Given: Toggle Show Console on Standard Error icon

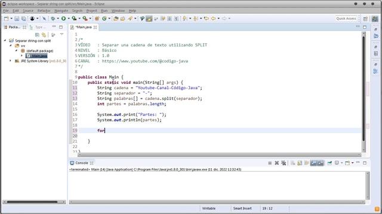Looking at the screenshot, I should [x=321, y=163].
